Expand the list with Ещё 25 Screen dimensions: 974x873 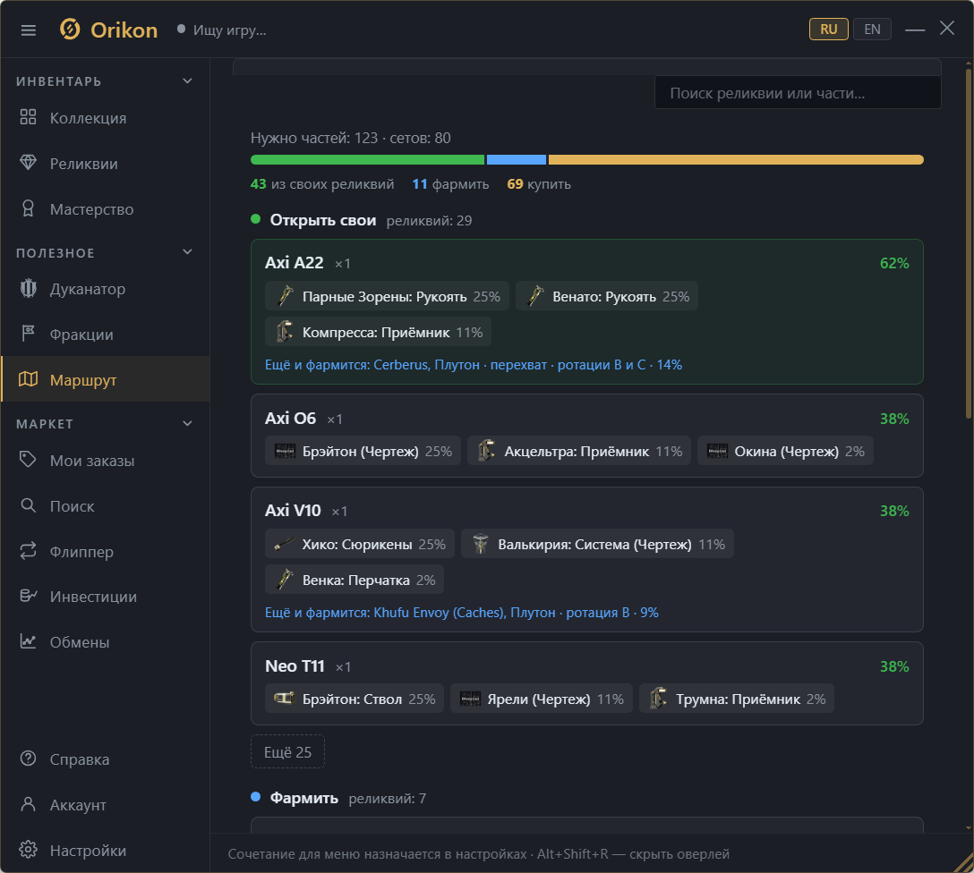point(287,752)
